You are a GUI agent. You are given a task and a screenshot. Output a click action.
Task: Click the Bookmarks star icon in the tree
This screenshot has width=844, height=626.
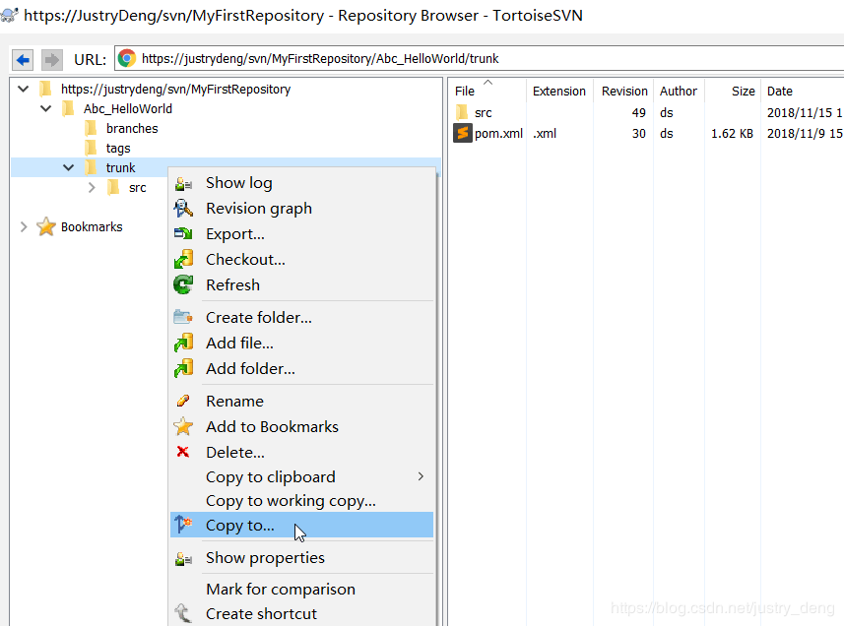click(46, 226)
